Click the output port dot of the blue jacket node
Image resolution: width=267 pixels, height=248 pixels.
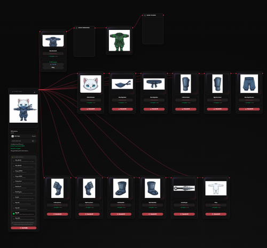(66, 31)
